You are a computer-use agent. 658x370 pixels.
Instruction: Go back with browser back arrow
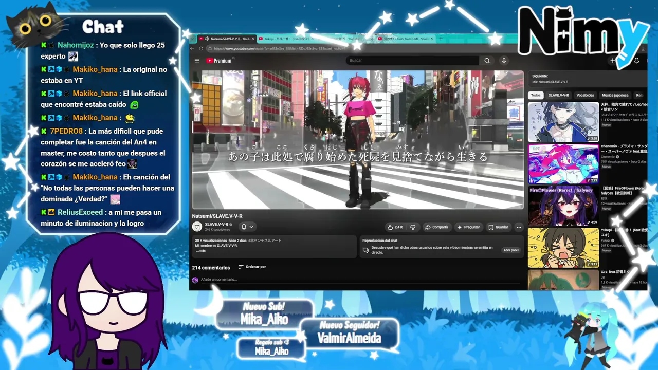click(193, 48)
